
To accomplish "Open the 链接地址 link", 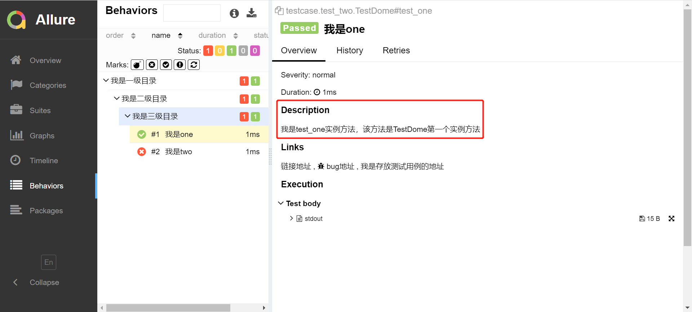I will (296, 166).
